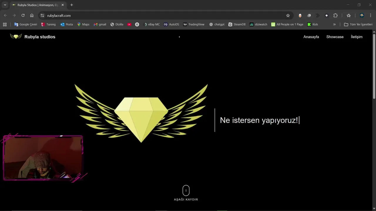Close the Rubyla Studios tab
Screen dimensions: 376x211
tap(63, 5)
